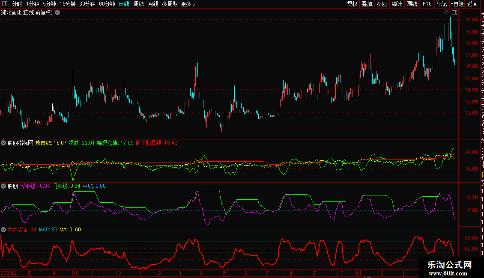Click the 返回 back button
This screenshot has height=278, width=484.
click(x=472, y=4)
